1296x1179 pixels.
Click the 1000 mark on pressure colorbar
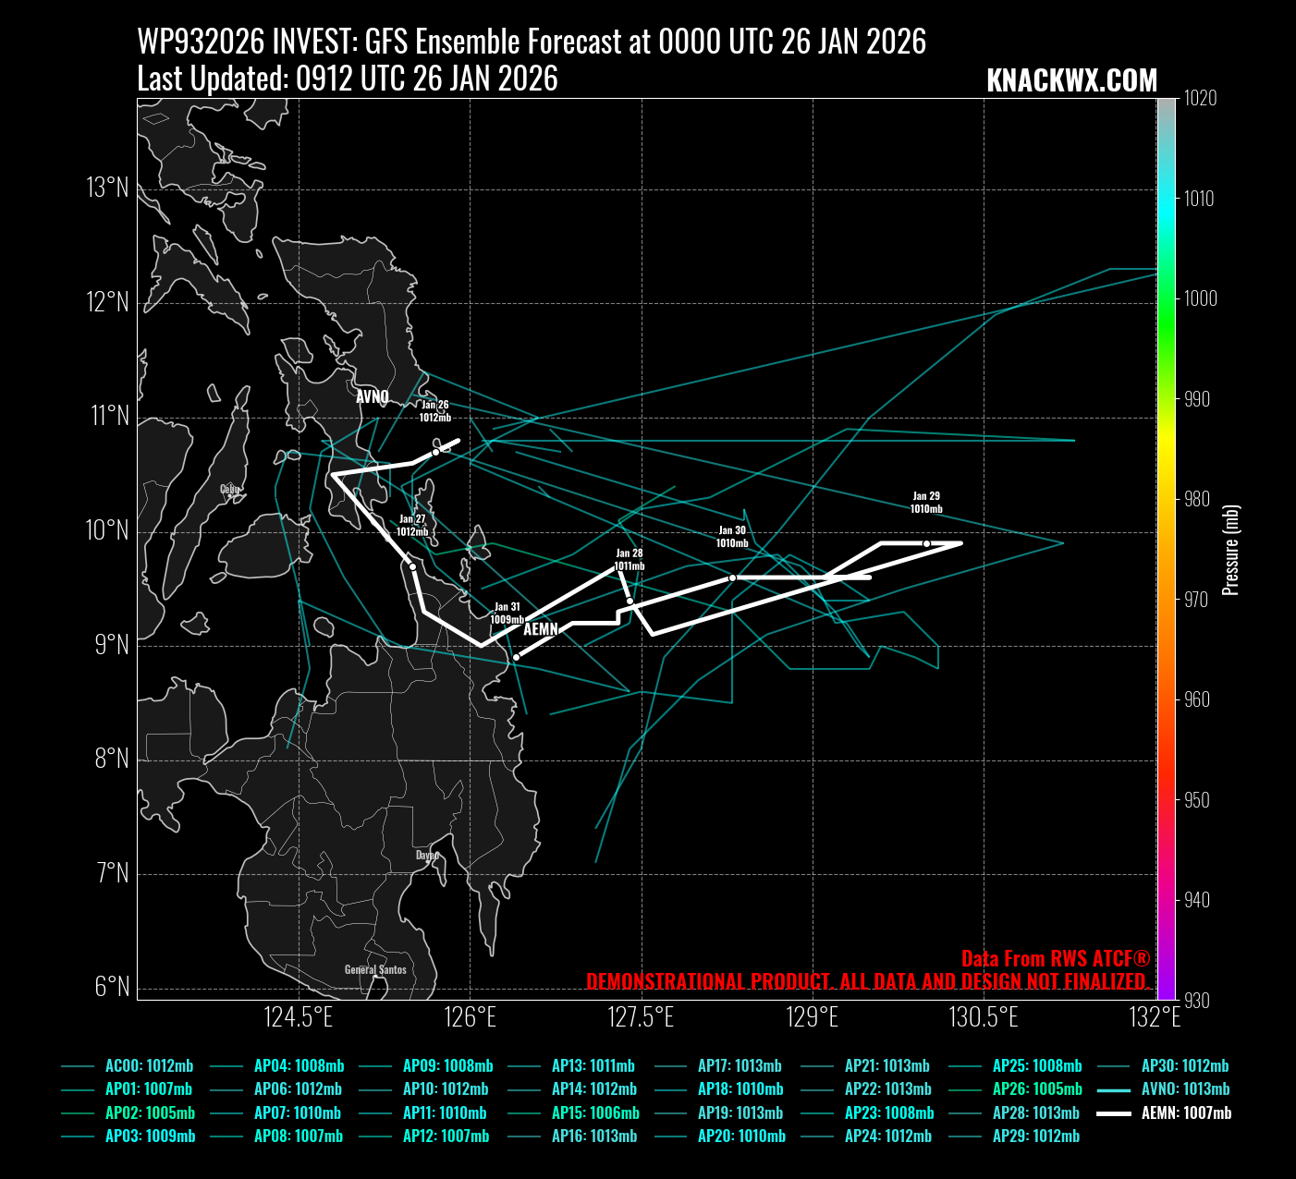pos(1200,298)
